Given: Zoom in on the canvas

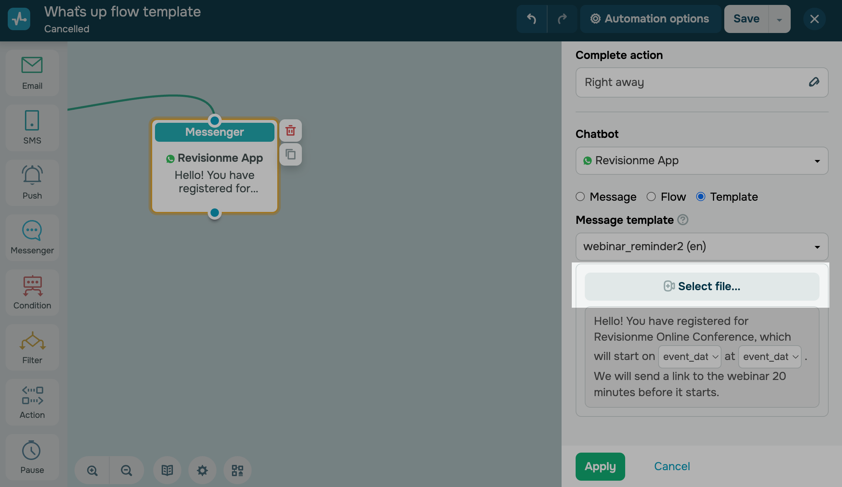Looking at the screenshot, I should pyautogui.click(x=92, y=470).
